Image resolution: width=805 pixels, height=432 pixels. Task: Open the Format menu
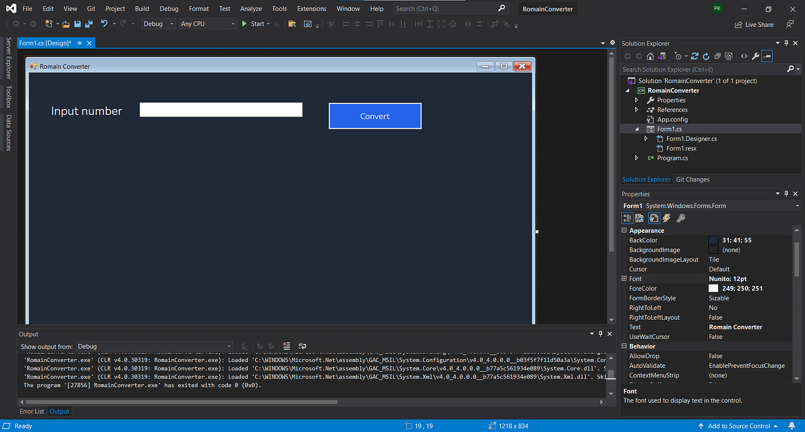pyautogui.click(x=198, y=9)
